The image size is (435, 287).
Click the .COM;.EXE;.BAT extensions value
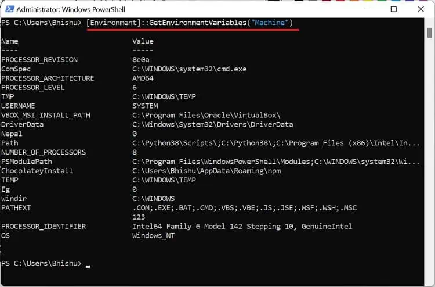244,208
